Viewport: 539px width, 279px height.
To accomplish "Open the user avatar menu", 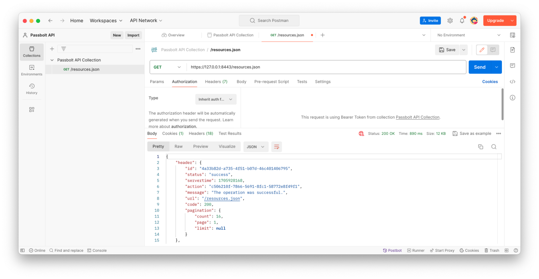I will pos(474,21).
